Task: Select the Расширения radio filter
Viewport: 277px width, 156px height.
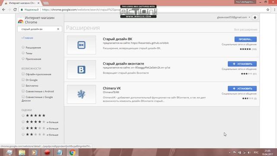Action: point(23,47)
